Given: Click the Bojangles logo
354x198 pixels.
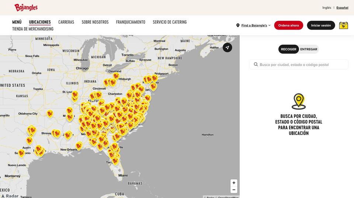Looking at the screenshot, I should click(26, 7).
